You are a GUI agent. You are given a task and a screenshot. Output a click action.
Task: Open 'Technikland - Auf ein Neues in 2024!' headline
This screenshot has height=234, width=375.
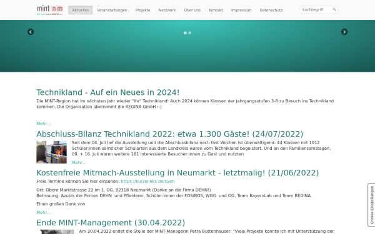[108, 92]
